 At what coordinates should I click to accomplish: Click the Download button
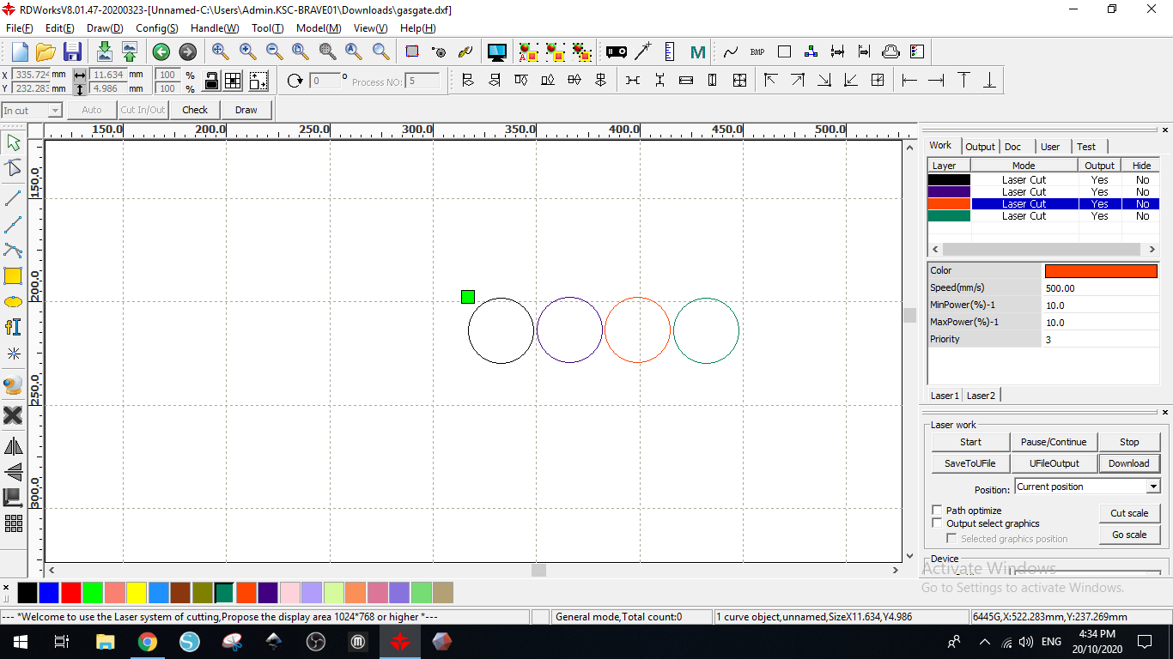1129,463
